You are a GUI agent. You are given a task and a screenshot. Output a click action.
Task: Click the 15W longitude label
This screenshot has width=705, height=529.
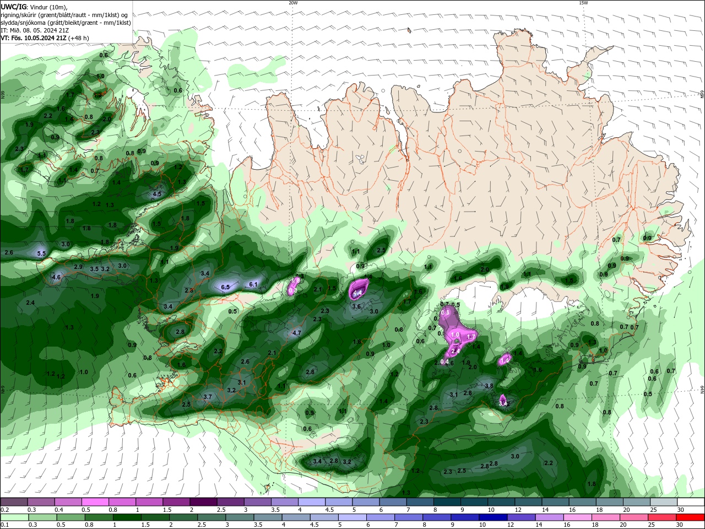click(583, 3)
